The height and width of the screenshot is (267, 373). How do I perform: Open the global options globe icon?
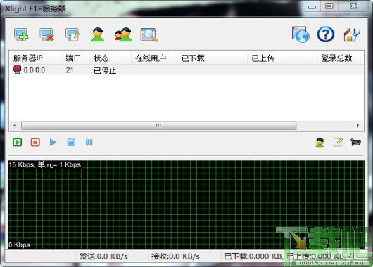[301, 34]
